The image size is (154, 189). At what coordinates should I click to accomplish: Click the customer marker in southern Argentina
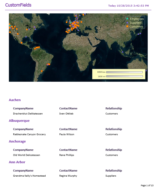point(42,71)
